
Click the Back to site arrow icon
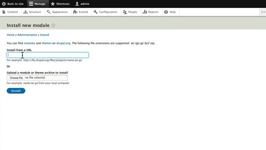click(x=4, y=4)
